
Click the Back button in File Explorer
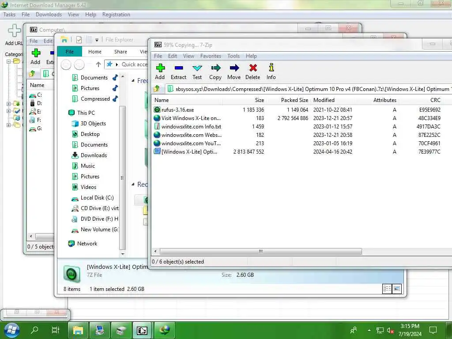(66, 64)
